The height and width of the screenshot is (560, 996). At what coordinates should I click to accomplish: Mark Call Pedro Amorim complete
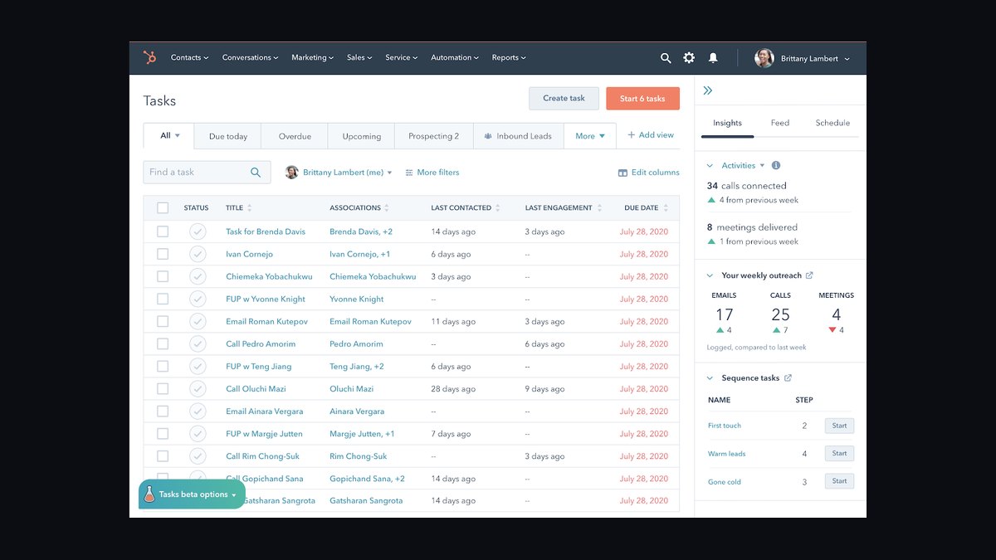(198, 343)
